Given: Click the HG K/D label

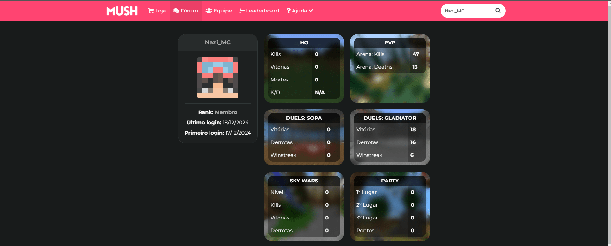Looking at the screenshot, I should tap(275, 92).
